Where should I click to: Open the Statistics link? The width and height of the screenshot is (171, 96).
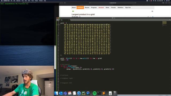click(121, 7)
